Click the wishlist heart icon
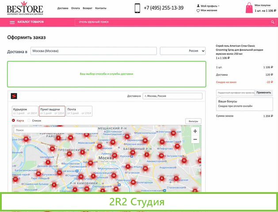The image size is (278, 212). 198,11
